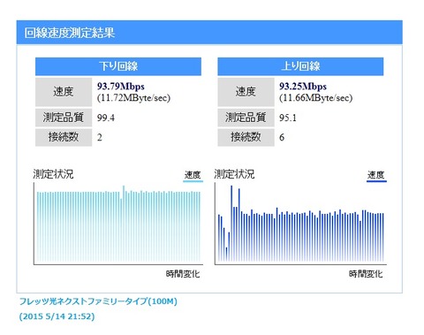Click upload 測定品質 value 95.1
This screenshot has height=335, width=424.
click(288, 118)
